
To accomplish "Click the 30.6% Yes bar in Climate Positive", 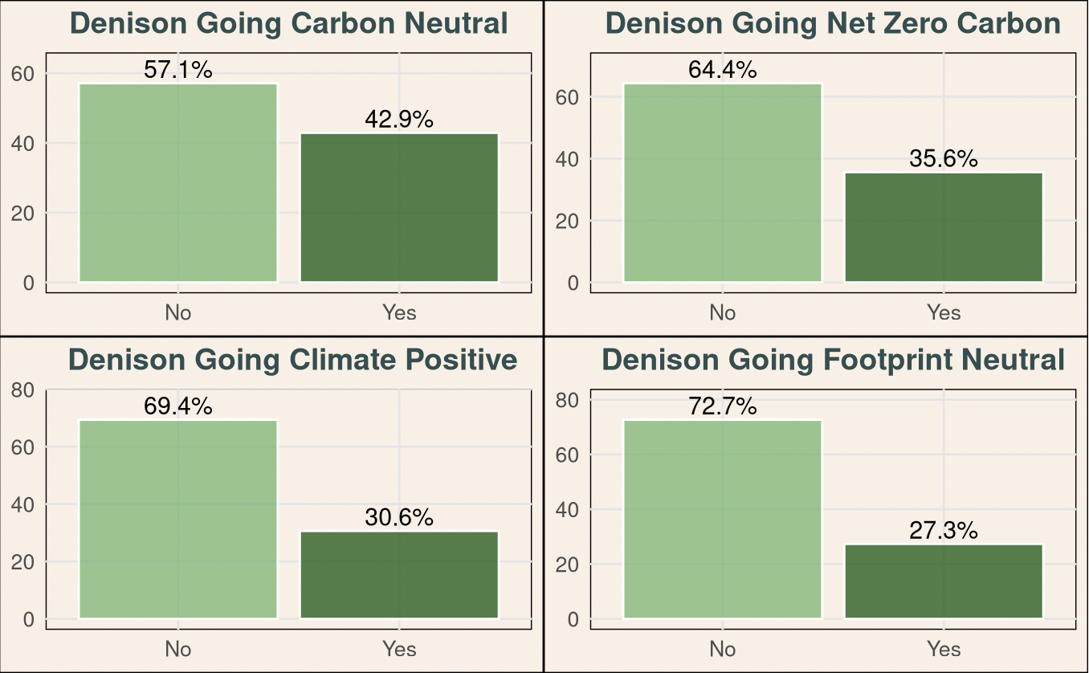I will (x=399, y=575).
